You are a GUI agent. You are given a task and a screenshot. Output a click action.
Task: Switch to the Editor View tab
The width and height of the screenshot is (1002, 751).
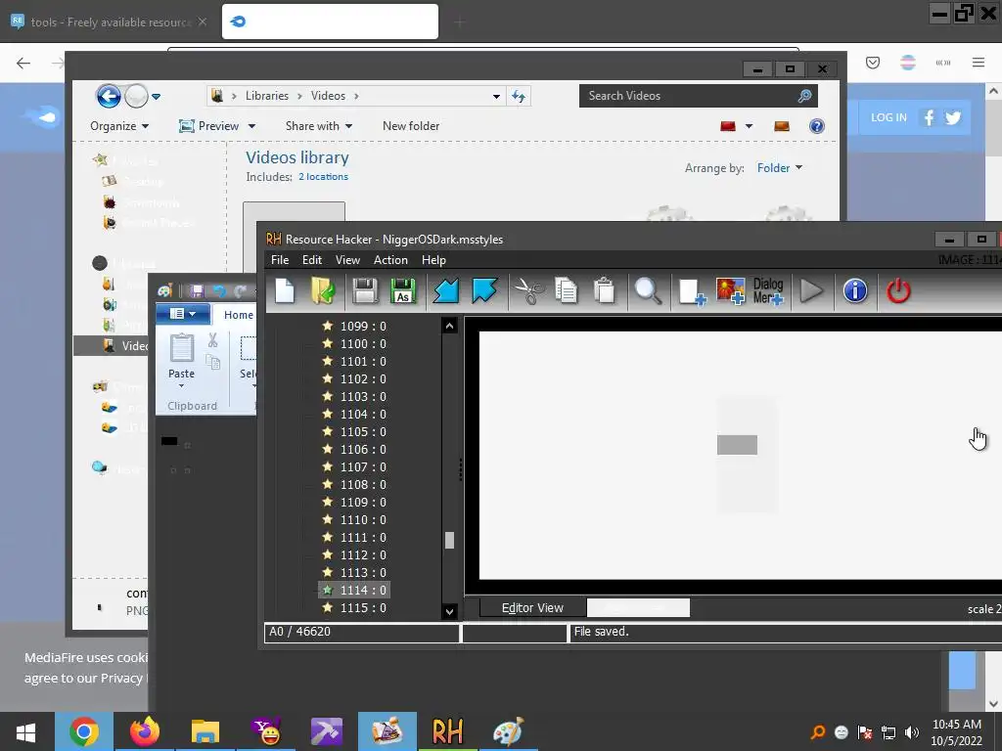pyautogui.click(x=532, y=608)
